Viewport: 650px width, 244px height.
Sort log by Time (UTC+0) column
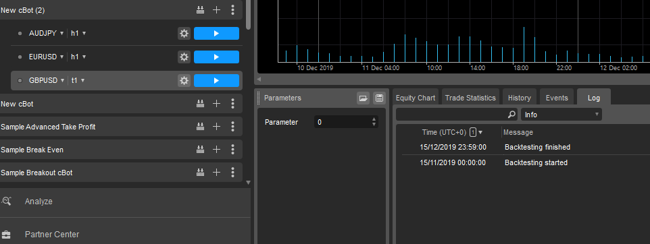[x=443, y=132]
